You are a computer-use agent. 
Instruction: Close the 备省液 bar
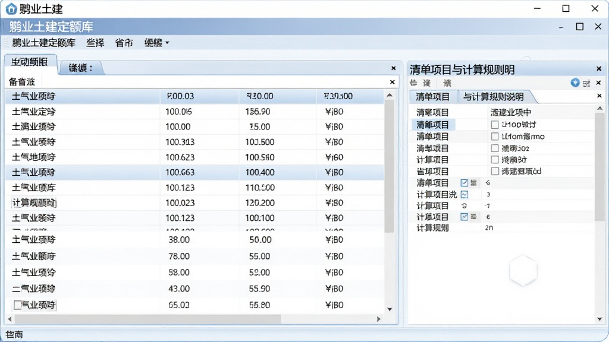(393, 82)
